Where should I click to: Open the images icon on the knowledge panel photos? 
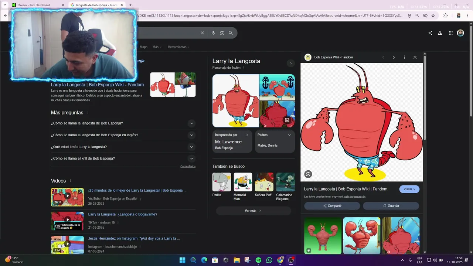(287, 120)
